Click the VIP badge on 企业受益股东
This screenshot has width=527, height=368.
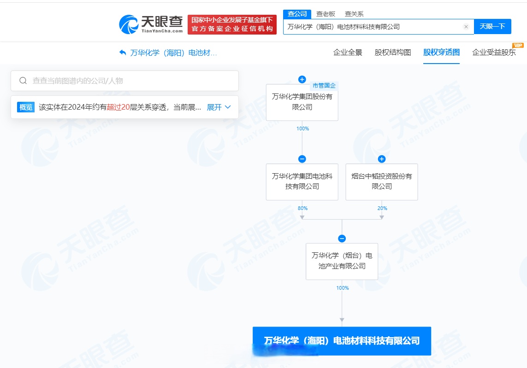coord(518,46)
